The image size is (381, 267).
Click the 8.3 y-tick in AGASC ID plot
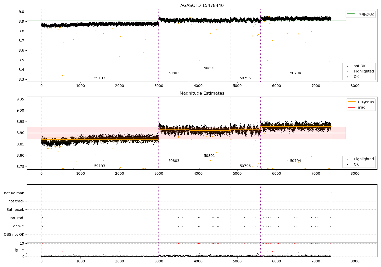[21, 79]
